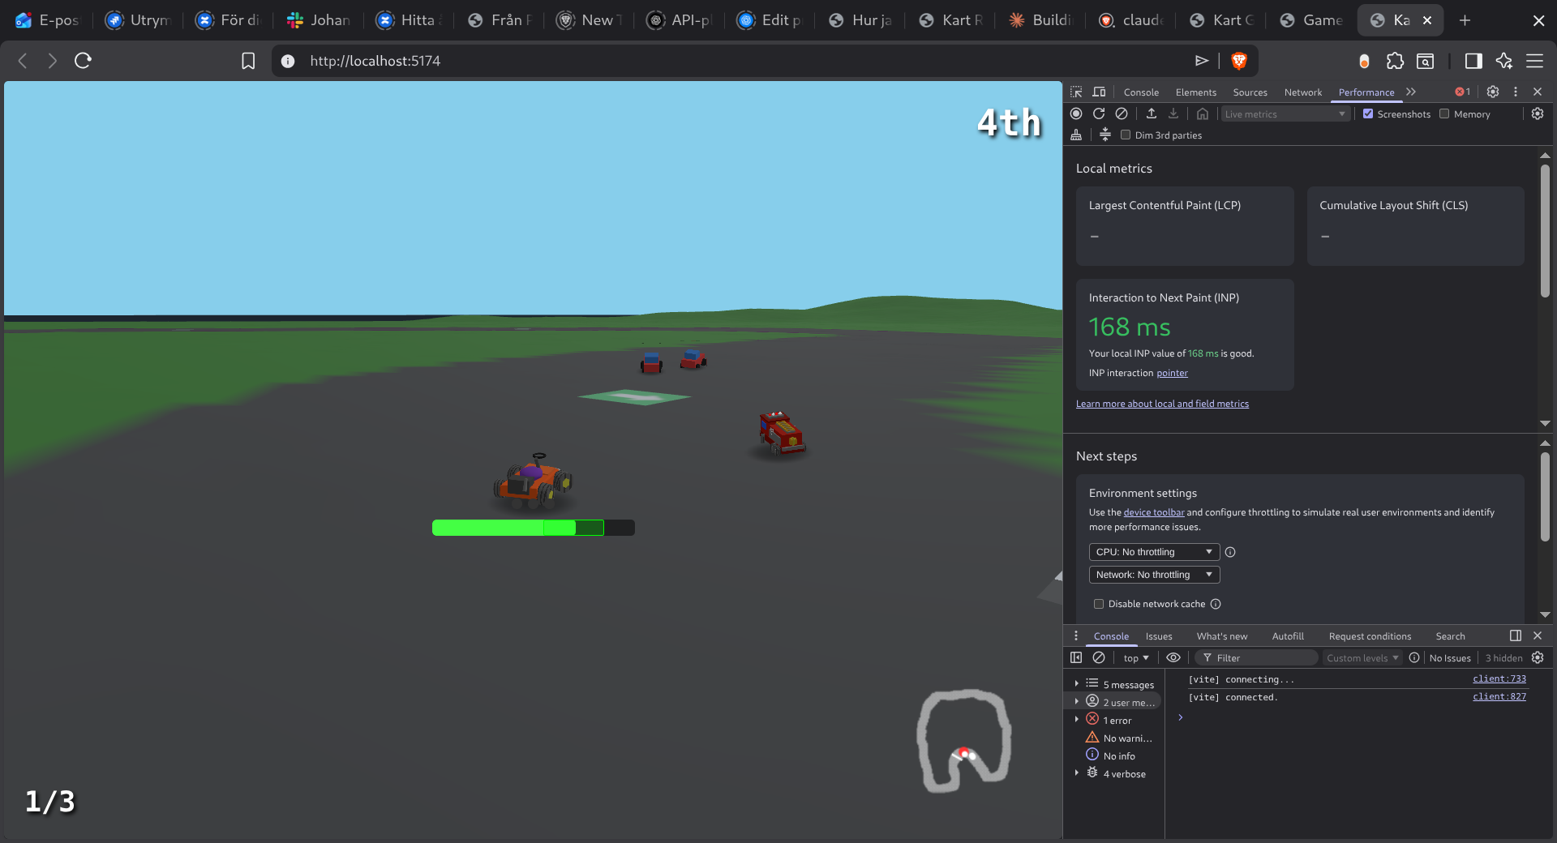Toggle the device toolbar emulation
The height and width of the screenshot is (843, 1557).
pyautogui.click(x=1099, y=92)
